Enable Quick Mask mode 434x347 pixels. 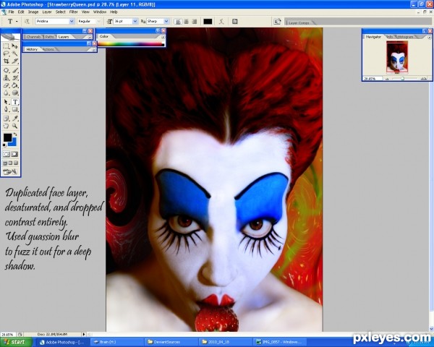15,154
